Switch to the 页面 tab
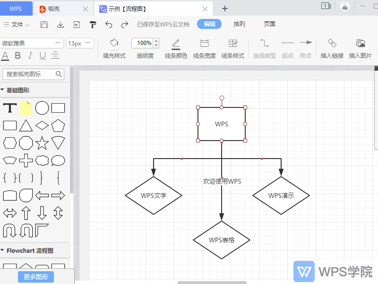 coord(269,24)
